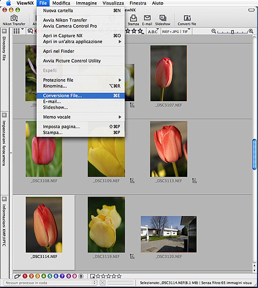
Task: Zoom out thumbnails with minus magnifier
Action: click(x=213, y=31)
